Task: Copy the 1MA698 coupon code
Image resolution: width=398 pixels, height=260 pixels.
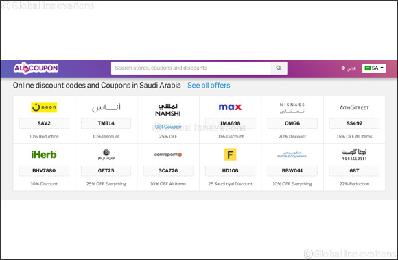Action: [x=230, y=123]
